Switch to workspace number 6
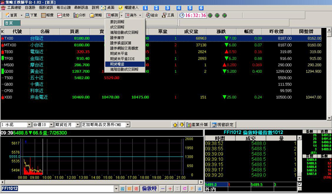Viewport: 332px width, 194px height. [201, 8]
